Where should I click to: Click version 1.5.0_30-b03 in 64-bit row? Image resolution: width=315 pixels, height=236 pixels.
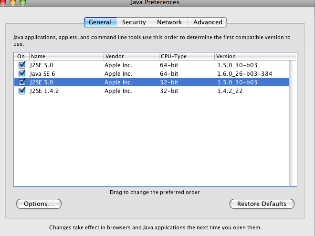point(237,65)
